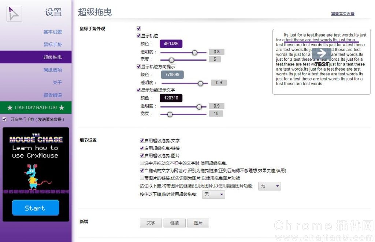Uncheck 启用超级拖曳-图片 option

[x=142, y=156]
